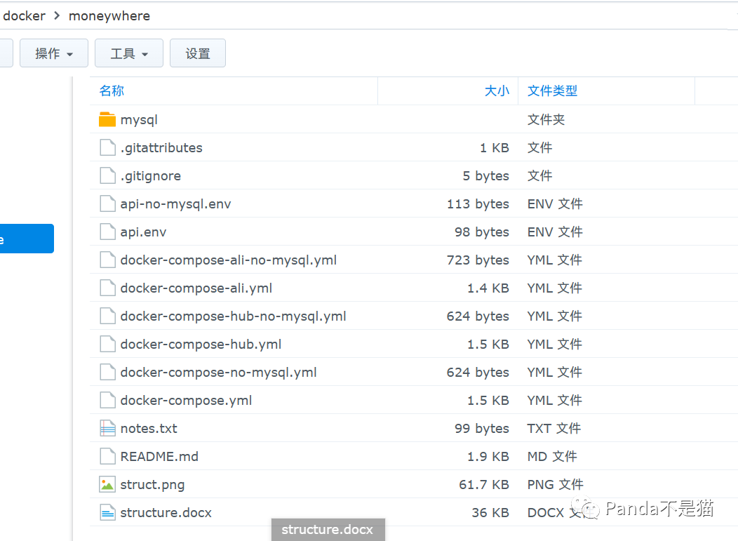The width and height of the screenshot is (738, 541).
Task: Click the 5 bytes size value
Action: 486,176
